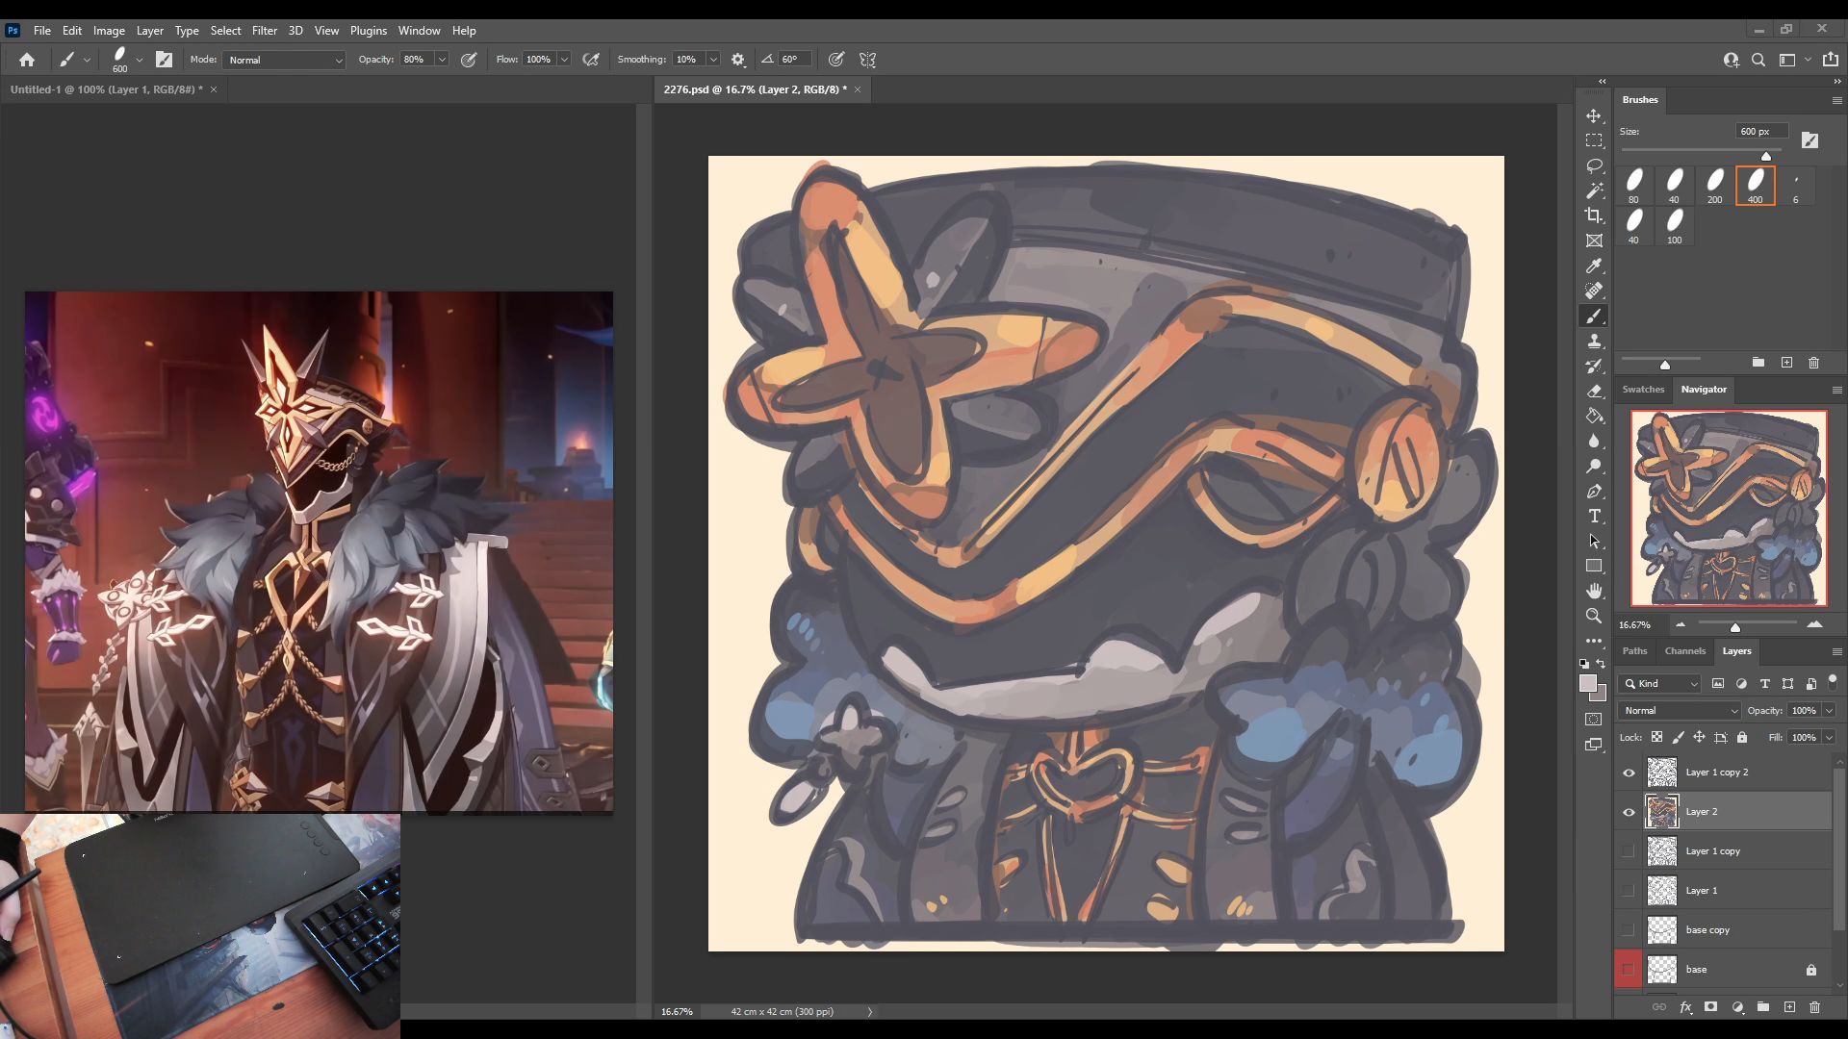Open the Plugins menu
The height and width of the screenshot is (1039, 1848).
click(368, 31)
